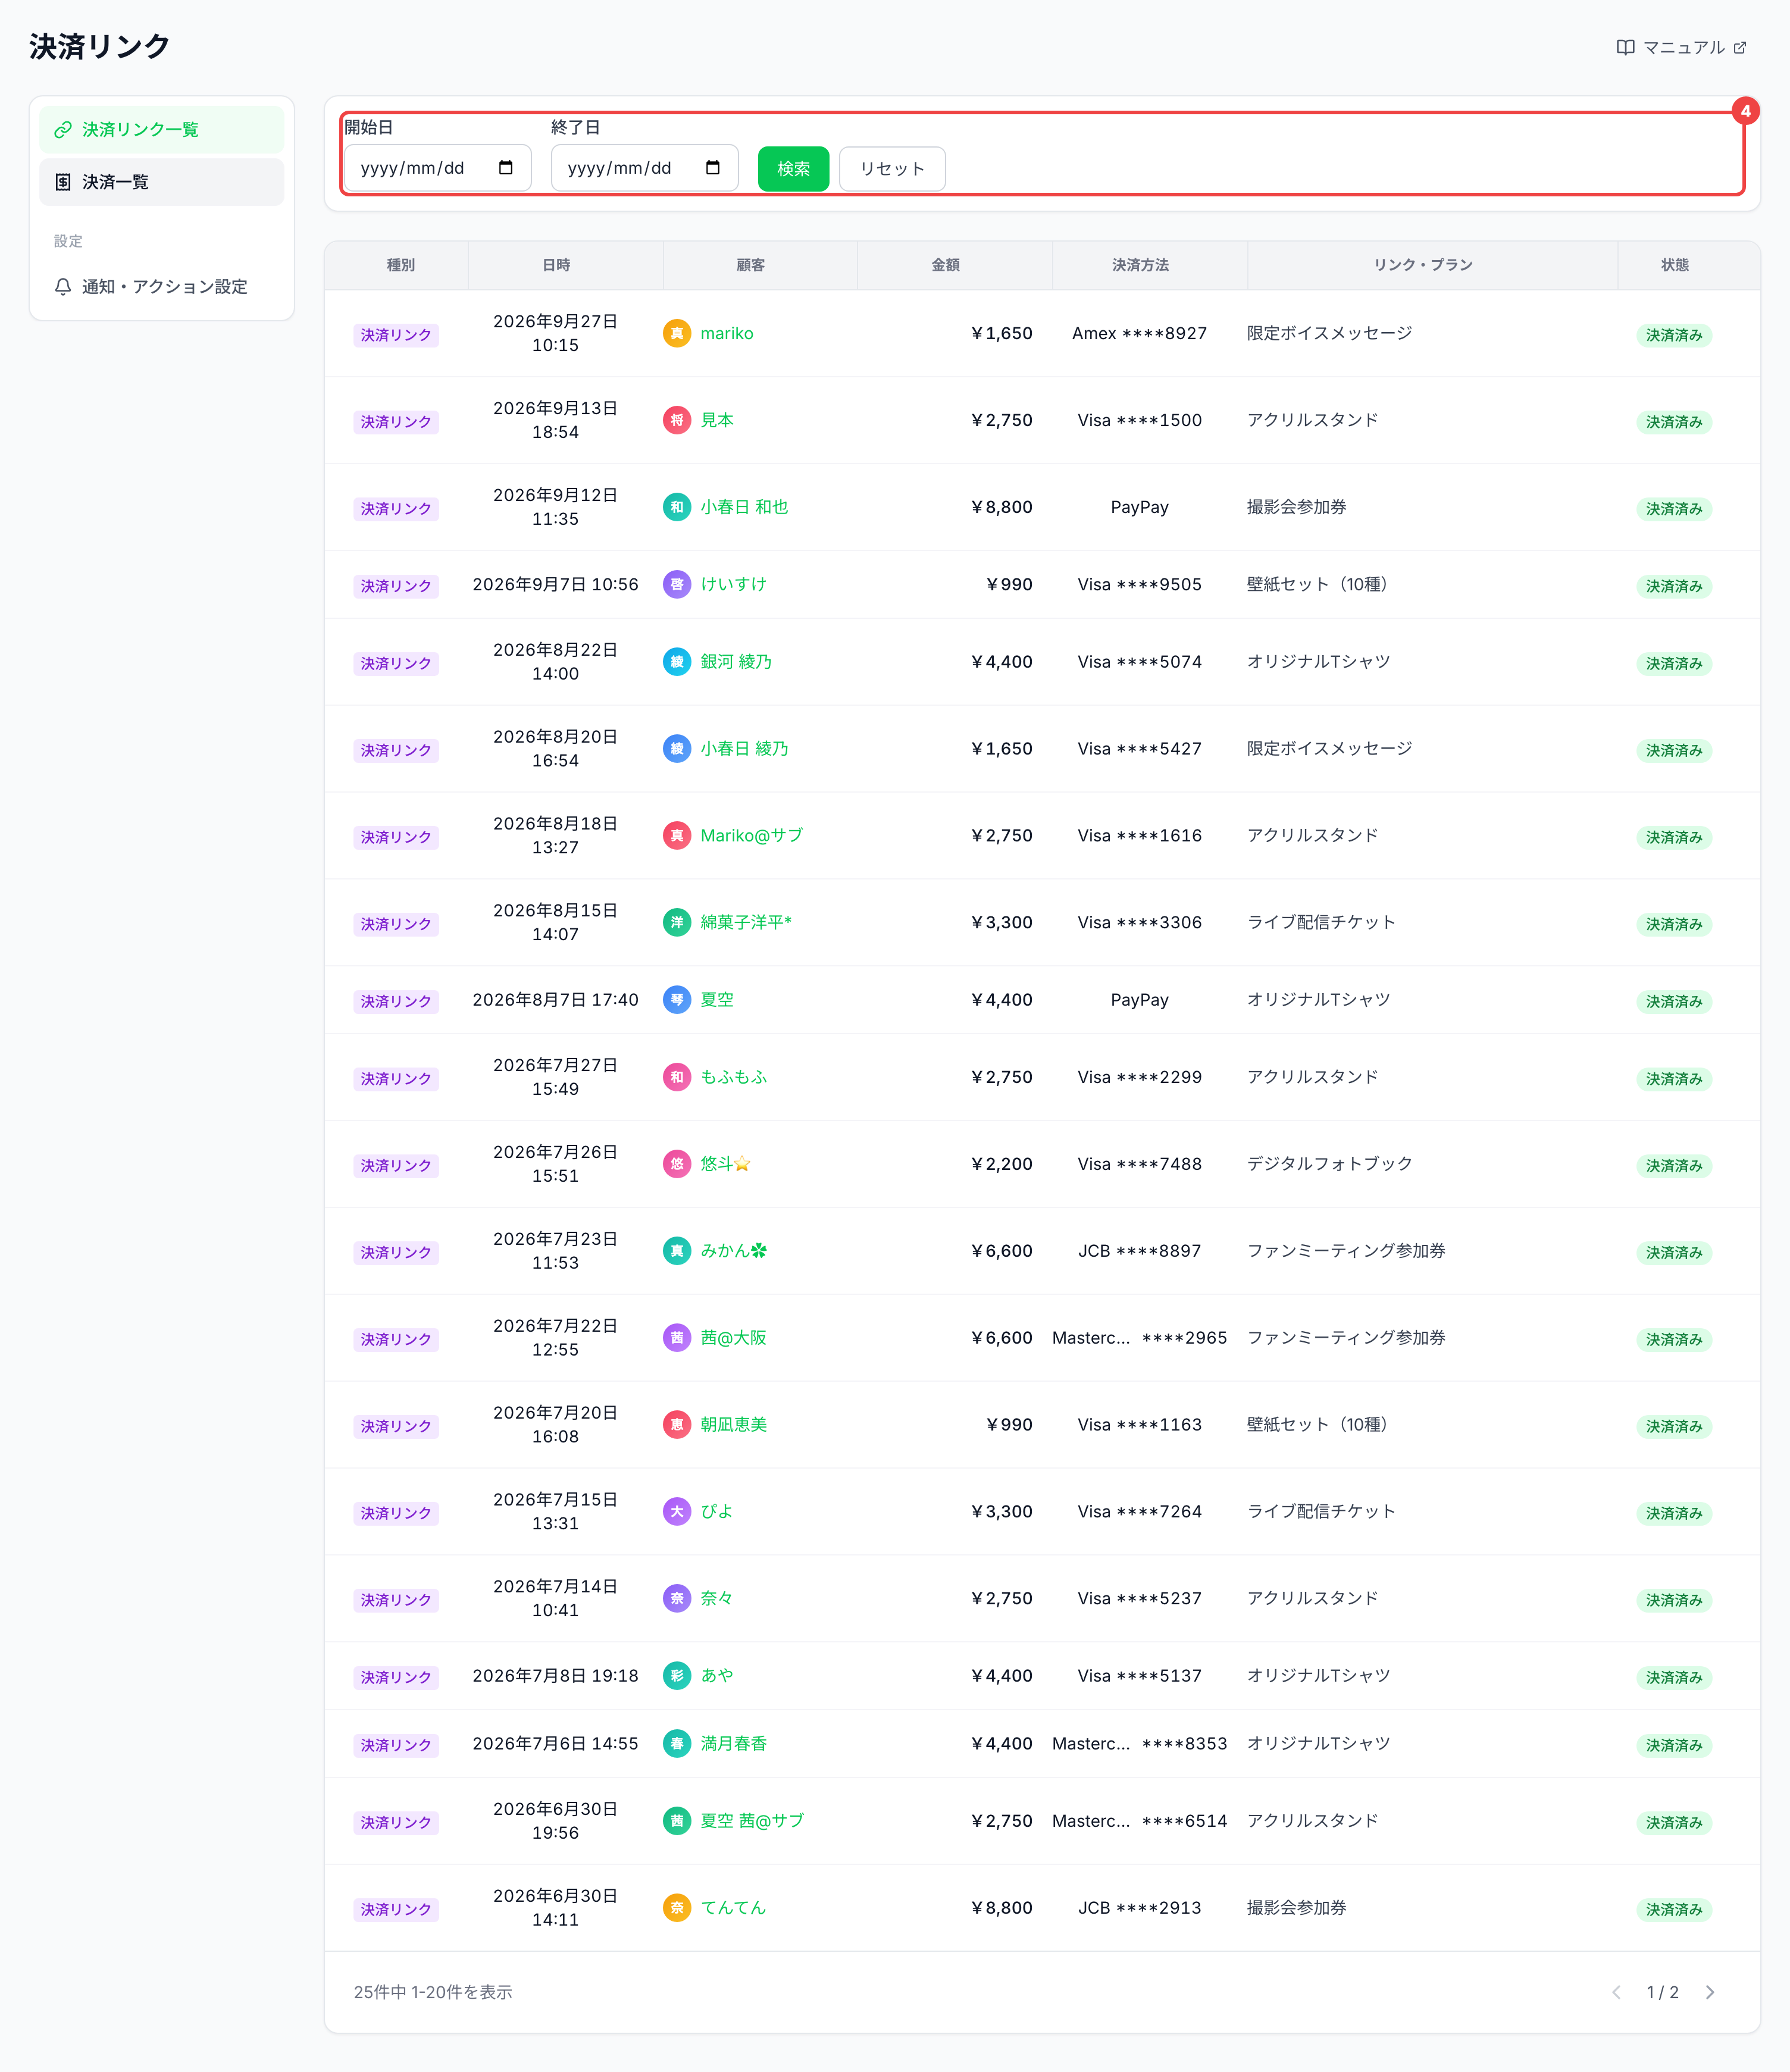
Task: Click avatar for みかん🍀
Action: 677,1251
